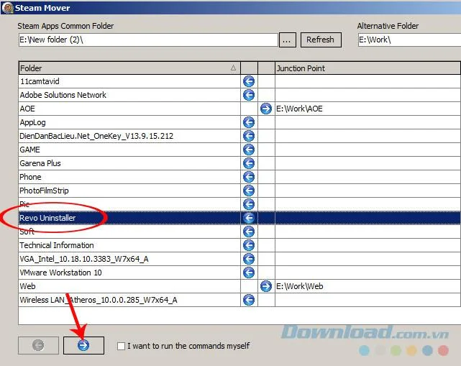This screenshot has height=366, width=461.
Task: Enable 'I want to run the commands myself'
Action: click(121, 346)
